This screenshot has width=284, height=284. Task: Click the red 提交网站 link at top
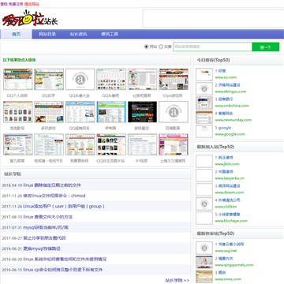tap(32, 4)
